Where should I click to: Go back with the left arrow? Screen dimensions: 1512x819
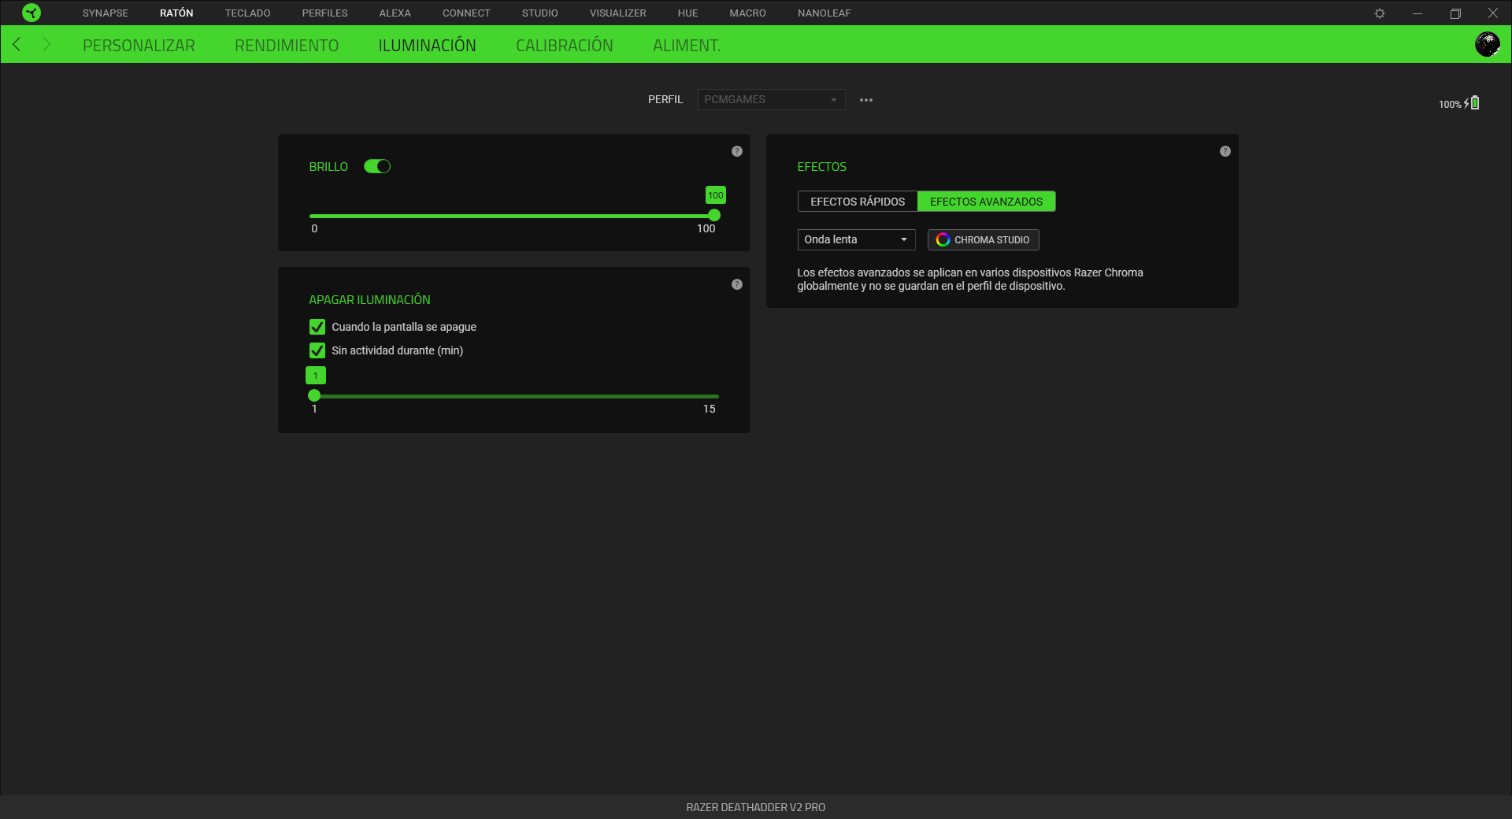(17, 44)
